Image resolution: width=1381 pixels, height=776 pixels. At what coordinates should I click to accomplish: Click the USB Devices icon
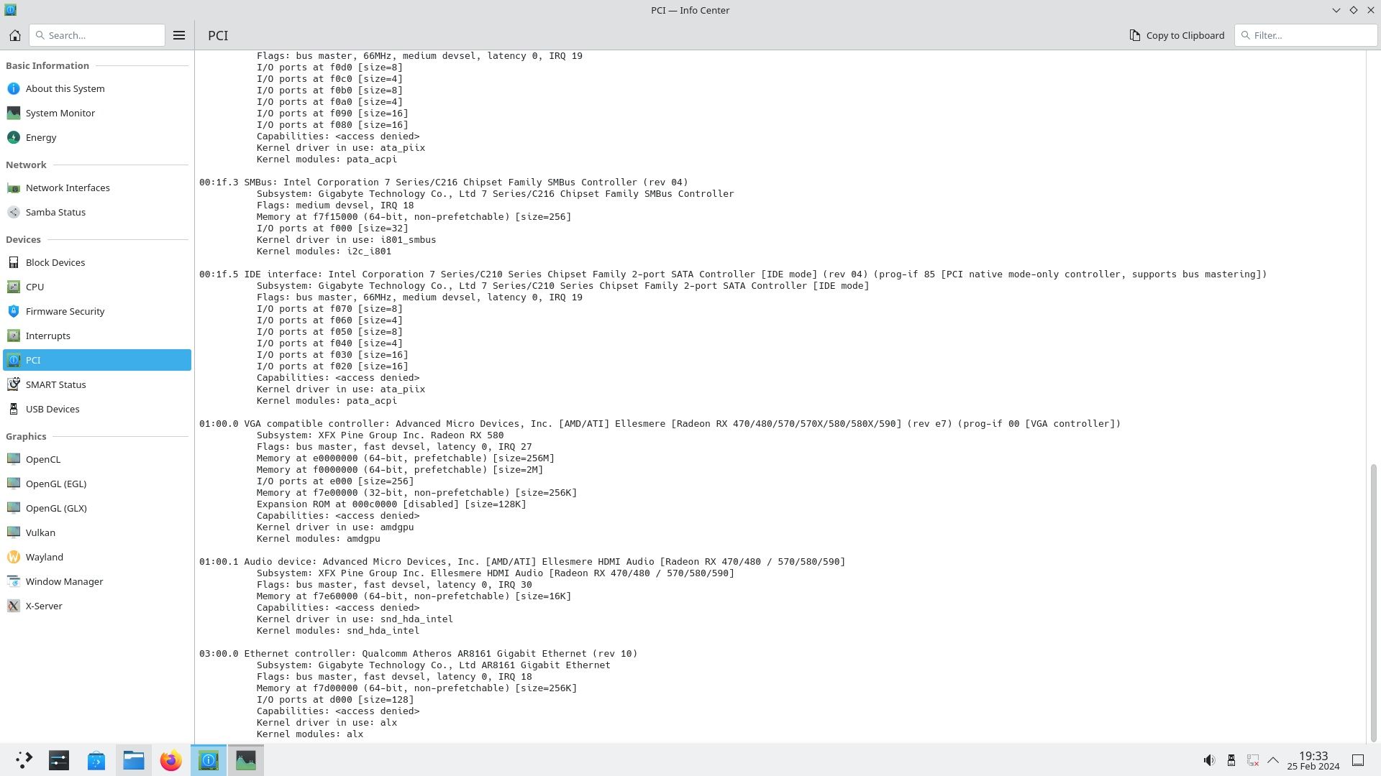point(13,408)
